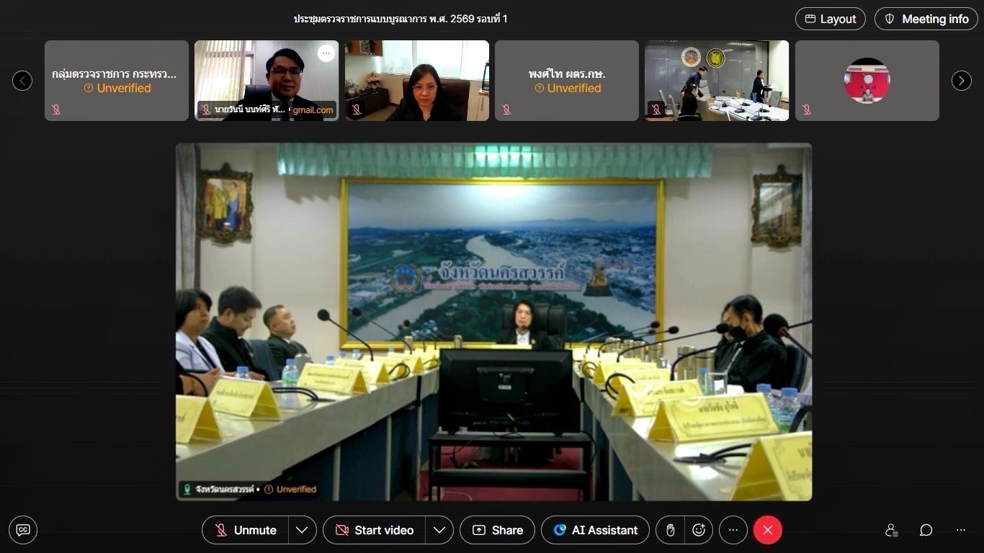Share screen content

[x=497, y=530]
